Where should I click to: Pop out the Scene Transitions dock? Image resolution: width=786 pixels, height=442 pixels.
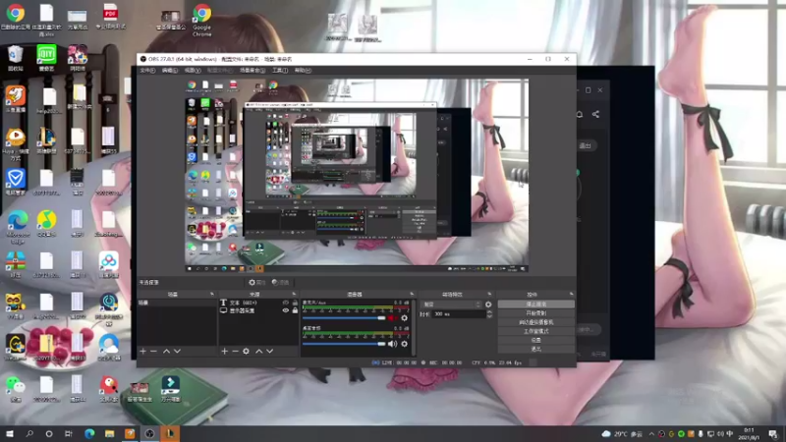point(489,294)
